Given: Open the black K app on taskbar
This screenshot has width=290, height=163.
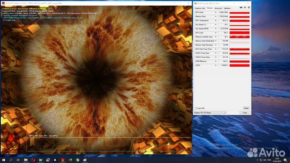Looking at the screenshot, I should (55, 160).
